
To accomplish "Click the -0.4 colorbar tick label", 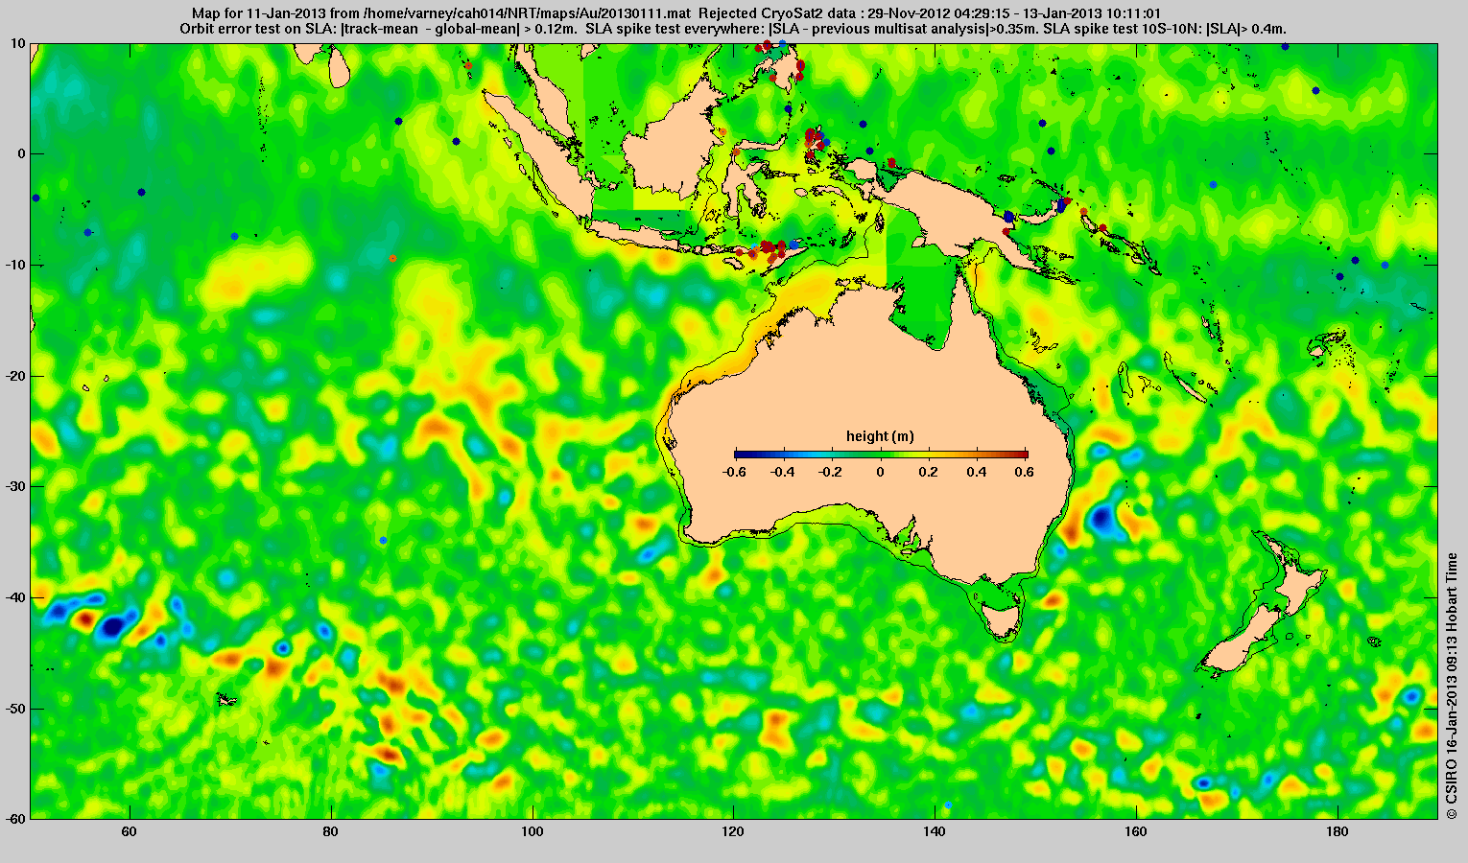I will 783,473.
